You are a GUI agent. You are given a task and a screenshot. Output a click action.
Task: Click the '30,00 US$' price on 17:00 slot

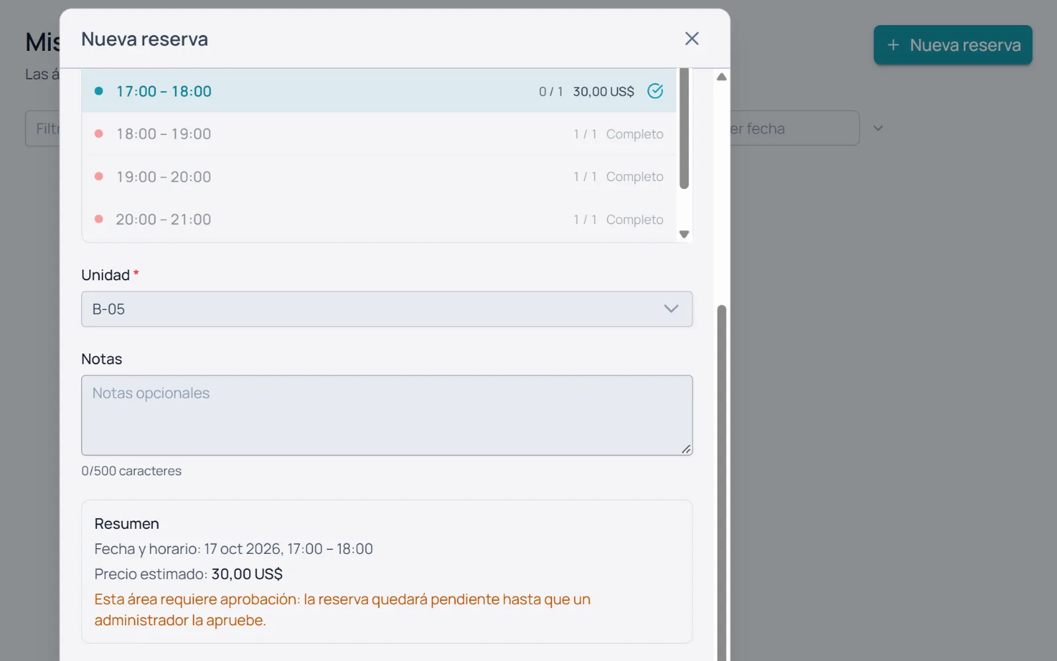coord(603,91)
